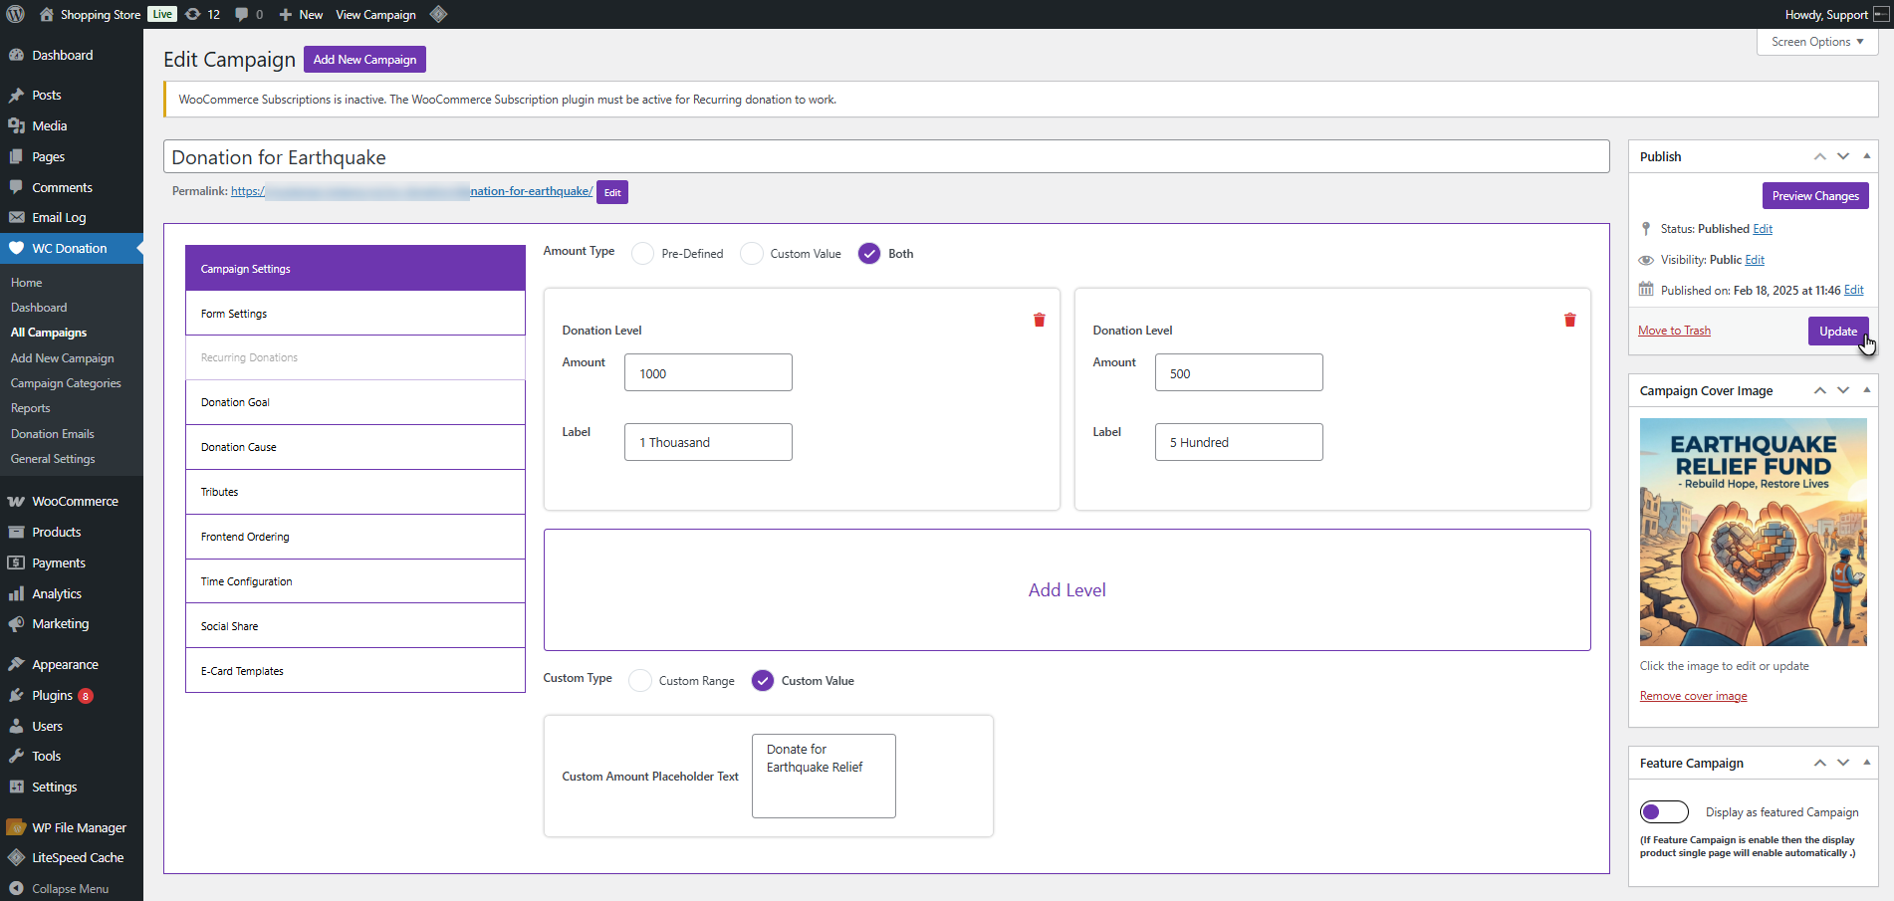Click the Collapse Menu arrow icon
The image size is (1894, 901).
pos(16,888)
